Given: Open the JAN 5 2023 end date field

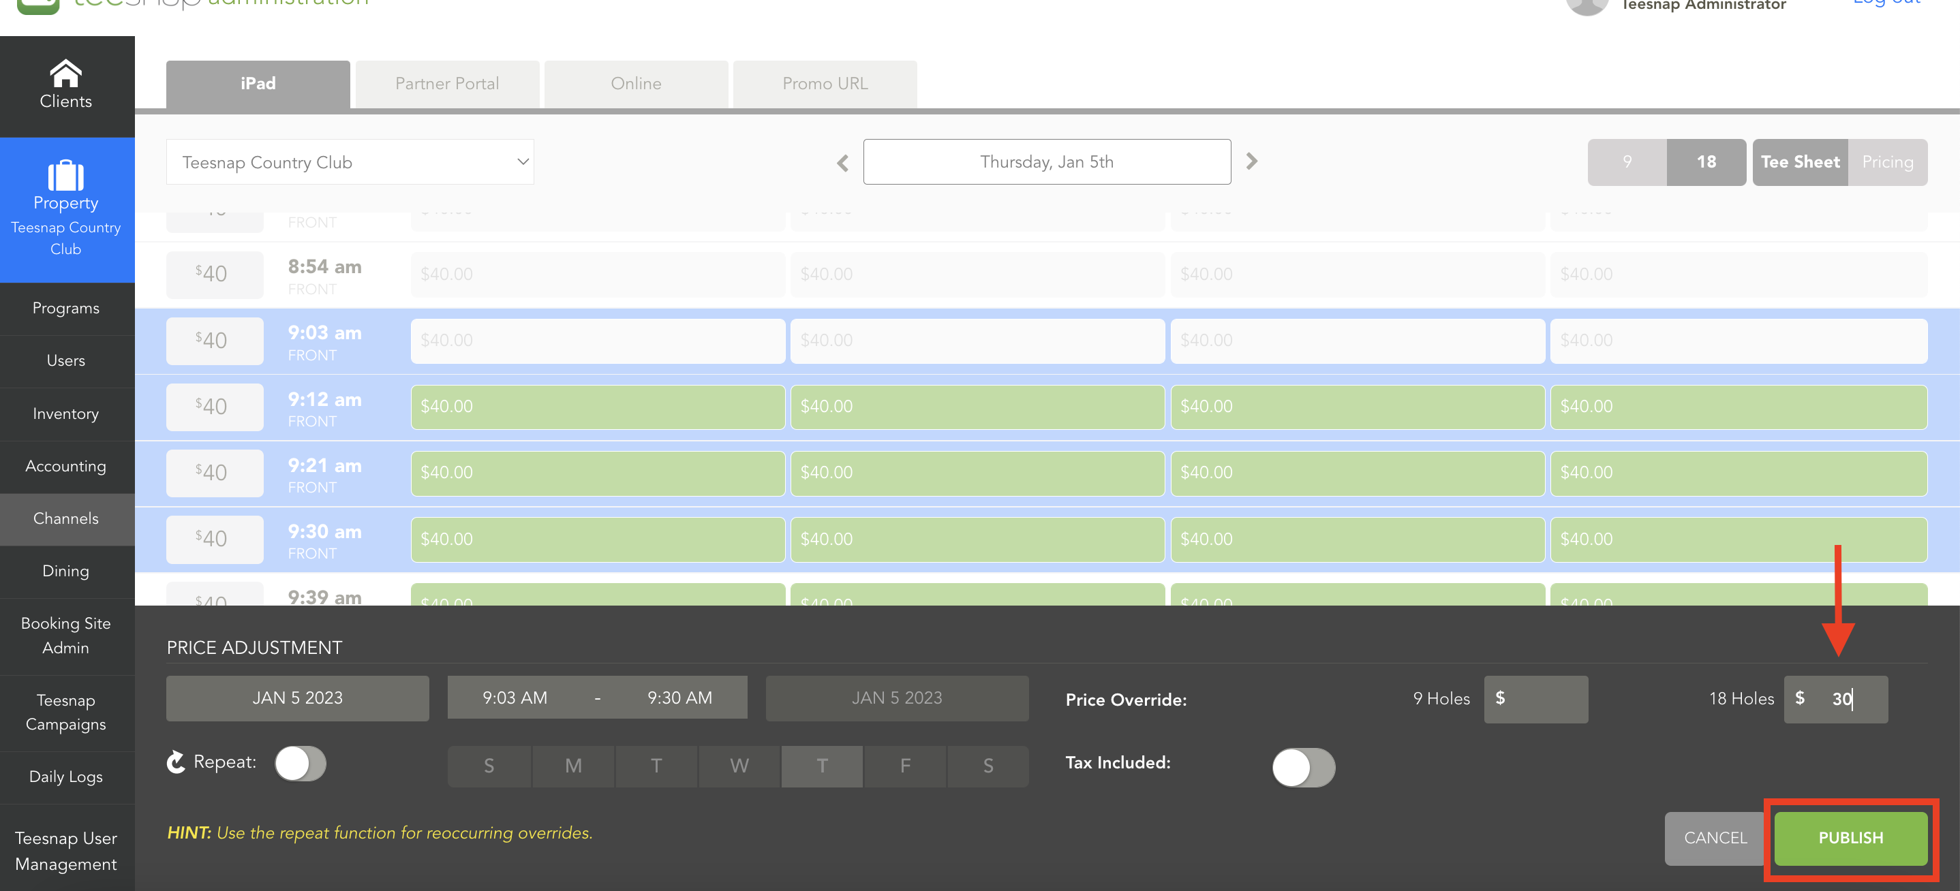Looking at the screenshot, I should [897, 699].
